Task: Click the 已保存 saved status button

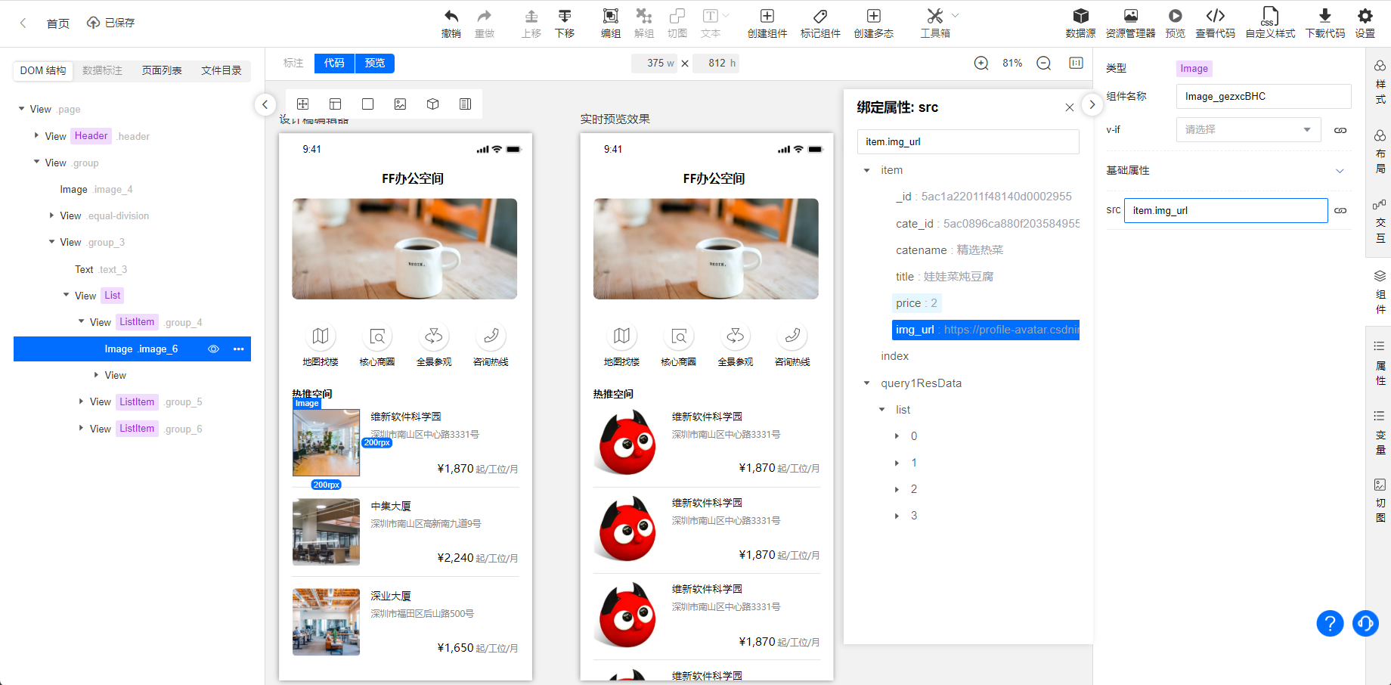Action: pos(110,23)
